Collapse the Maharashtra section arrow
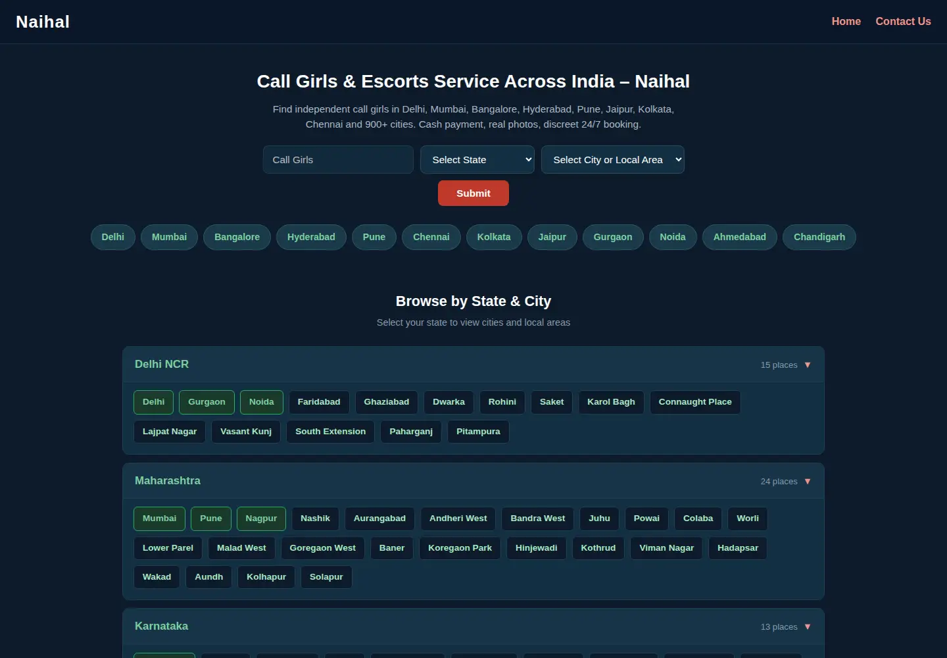This screenshot has width=947, height=658. tap(808, 482)
